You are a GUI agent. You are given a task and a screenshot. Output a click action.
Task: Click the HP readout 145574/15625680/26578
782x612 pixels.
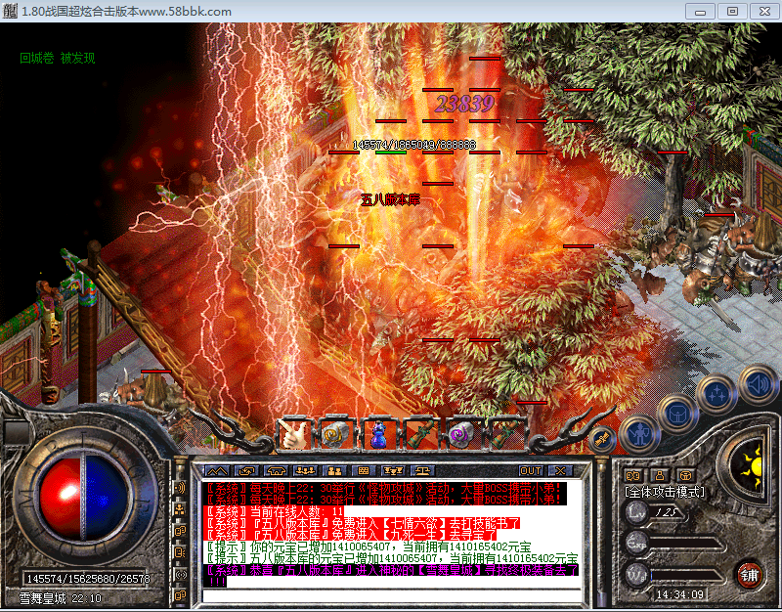(x=88, y=579)
